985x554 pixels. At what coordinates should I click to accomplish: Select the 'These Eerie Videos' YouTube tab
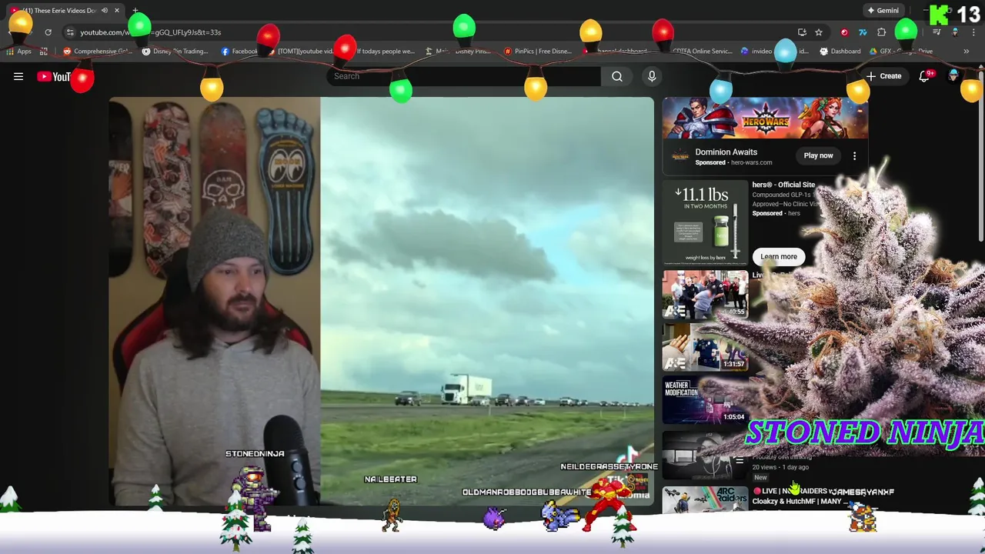click(65, 11)
